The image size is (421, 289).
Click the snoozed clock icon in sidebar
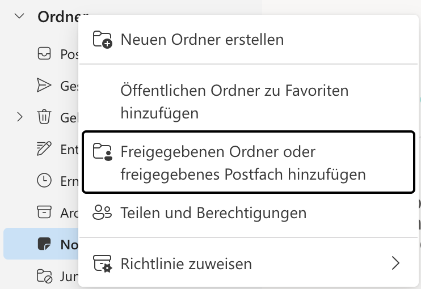44,180
